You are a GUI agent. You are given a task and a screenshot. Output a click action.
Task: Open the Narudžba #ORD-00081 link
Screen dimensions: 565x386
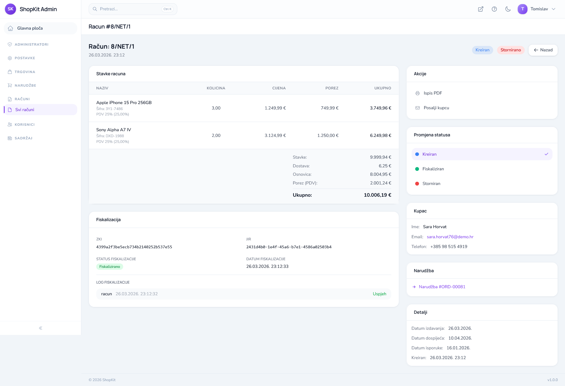tap(442, 287)
